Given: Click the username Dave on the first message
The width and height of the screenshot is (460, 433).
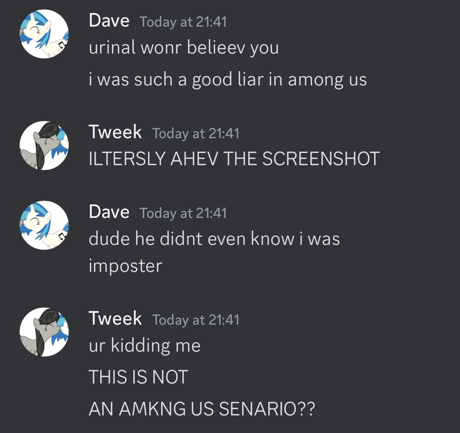Looking at the screenshot, I should (109, 21).
